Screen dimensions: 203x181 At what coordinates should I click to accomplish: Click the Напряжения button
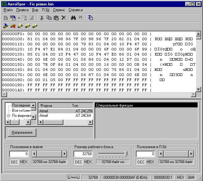click(22, 132)
